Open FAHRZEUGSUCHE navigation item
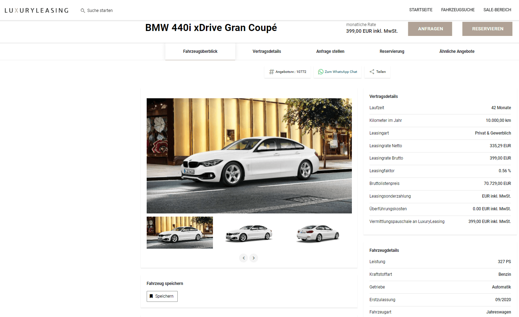The image size is (519, 317). [458, 10]
